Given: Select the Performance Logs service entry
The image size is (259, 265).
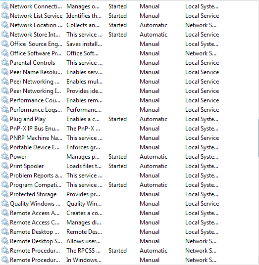Looking at the screenshot, I should click(36, 110).
